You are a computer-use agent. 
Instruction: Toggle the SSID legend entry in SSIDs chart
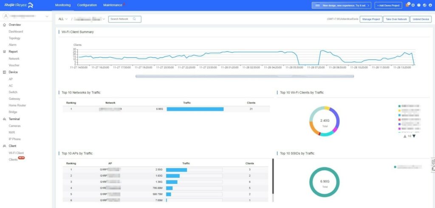(408, 167)
